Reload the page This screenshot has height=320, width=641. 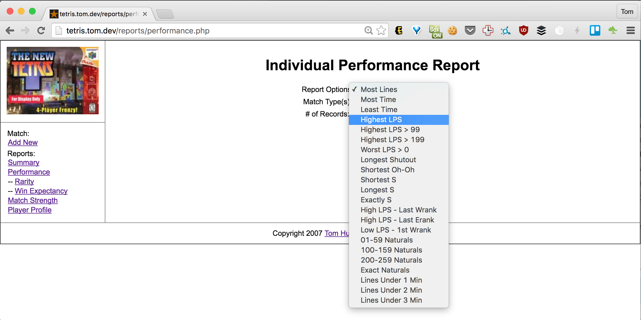point(41,30)
